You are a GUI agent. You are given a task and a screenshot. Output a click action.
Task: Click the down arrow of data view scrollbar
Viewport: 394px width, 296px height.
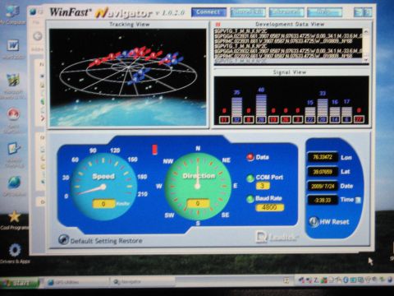[x=366, y=59]
